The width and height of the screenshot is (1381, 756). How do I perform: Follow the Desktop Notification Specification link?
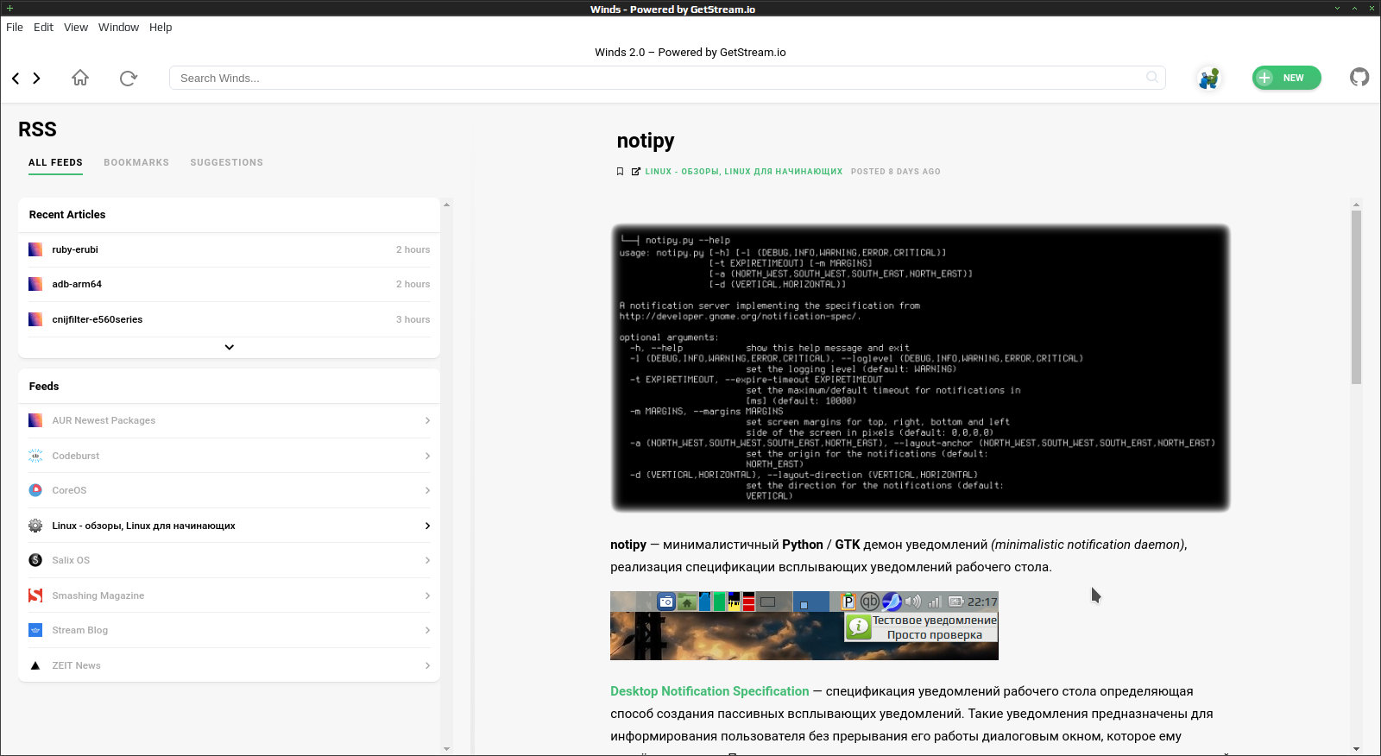pos(709,691)
